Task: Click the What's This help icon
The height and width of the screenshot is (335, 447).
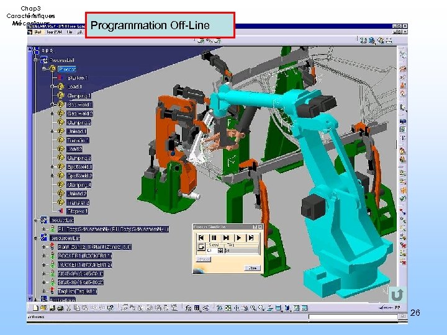Action: point(111,308)
